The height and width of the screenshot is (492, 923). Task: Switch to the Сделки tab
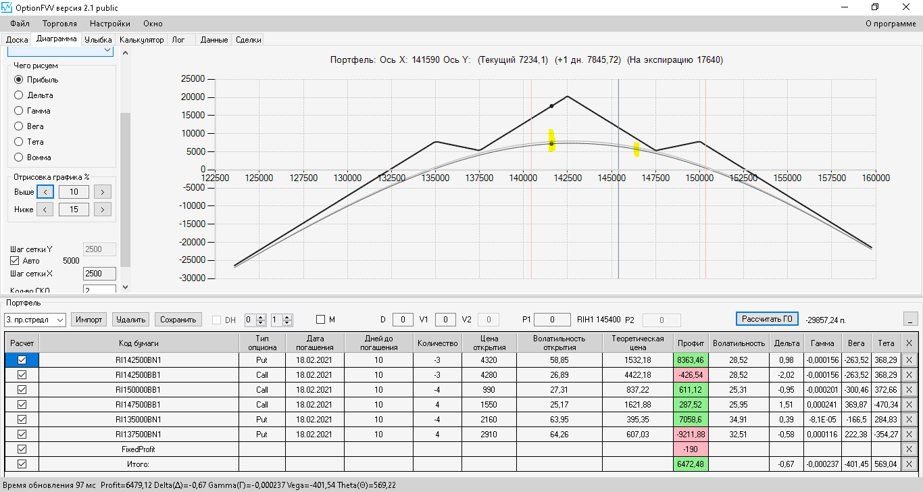249,40
